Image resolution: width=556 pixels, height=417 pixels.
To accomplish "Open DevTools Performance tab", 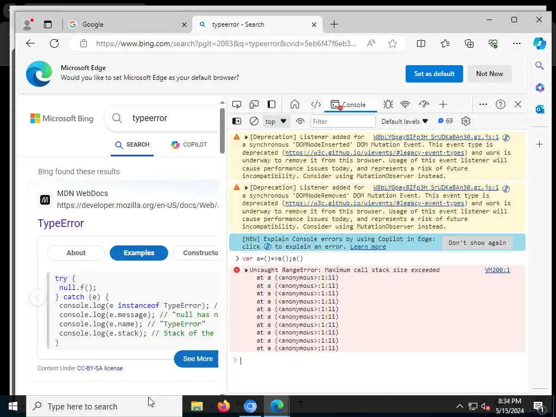I will click(424, 104).
